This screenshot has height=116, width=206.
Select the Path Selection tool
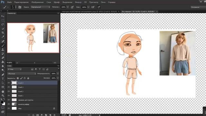point(3,83)
